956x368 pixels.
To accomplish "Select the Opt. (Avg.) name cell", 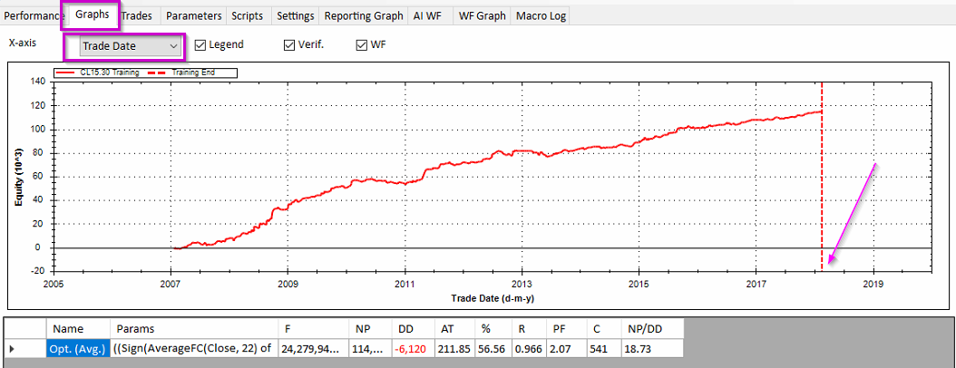I will 76,348.
